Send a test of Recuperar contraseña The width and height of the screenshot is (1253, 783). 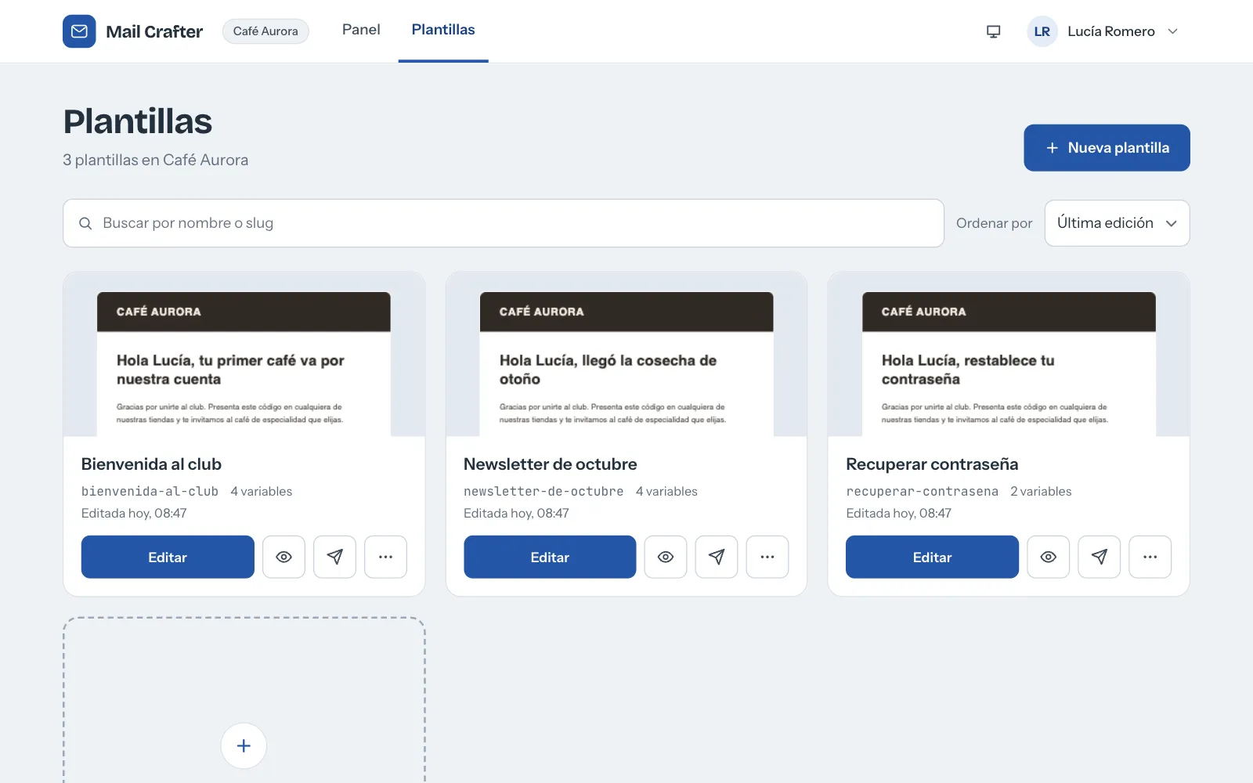click(x=1100, y=557)
